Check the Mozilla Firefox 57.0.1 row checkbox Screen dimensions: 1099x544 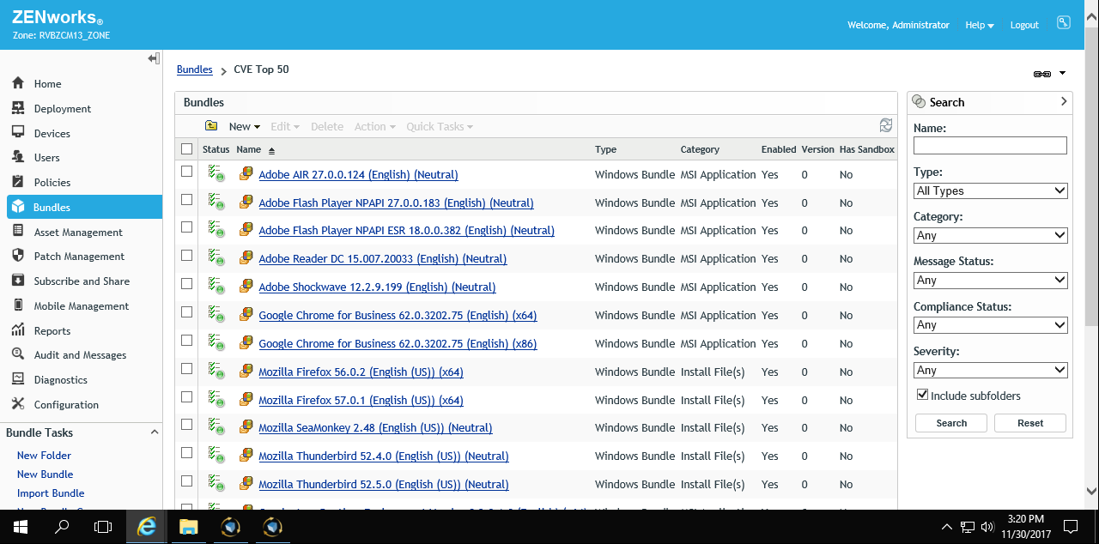tap(187, 396)
